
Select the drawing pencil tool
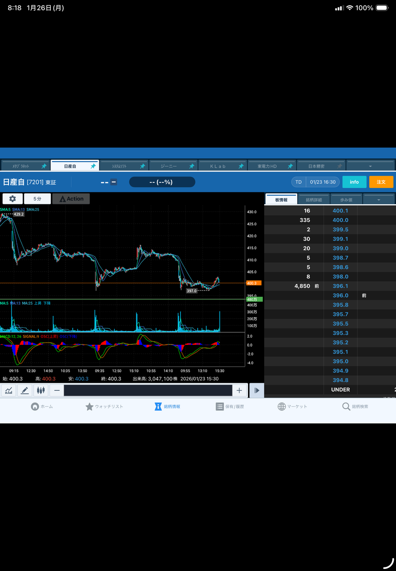pos(24,390)
